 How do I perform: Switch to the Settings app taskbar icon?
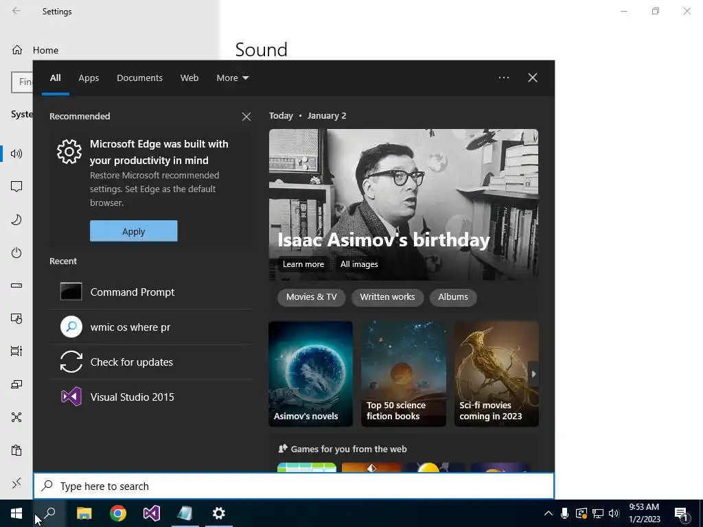219,513
